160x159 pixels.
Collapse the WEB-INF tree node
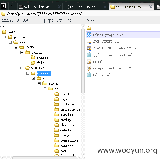tap(22, 68)
